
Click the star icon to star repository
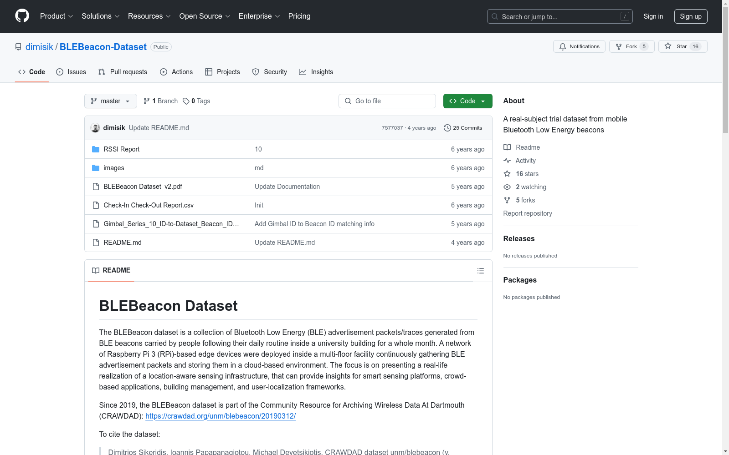668,46
